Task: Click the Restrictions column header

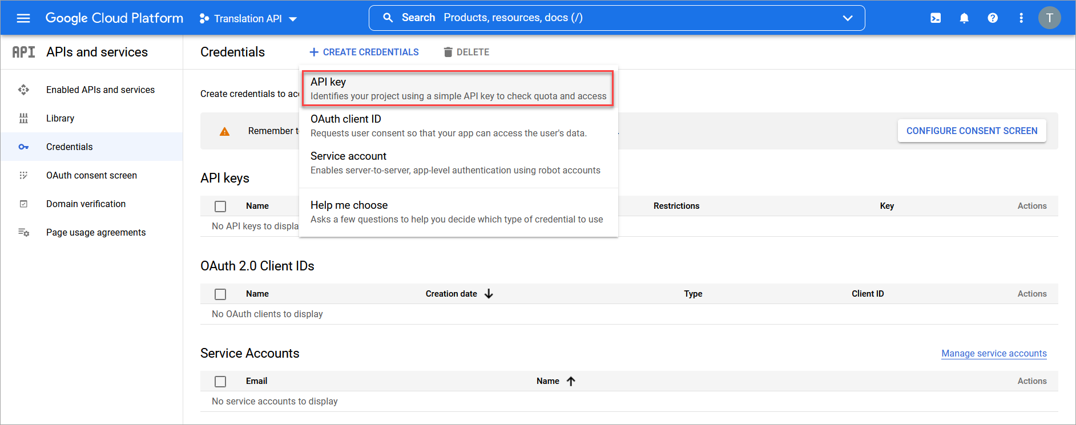Action: [x=676, y=206]
